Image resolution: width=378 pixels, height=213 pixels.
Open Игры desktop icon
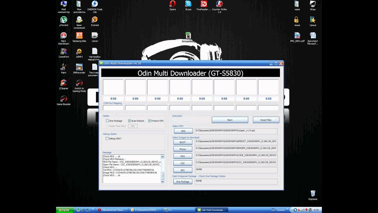[313, 6]
